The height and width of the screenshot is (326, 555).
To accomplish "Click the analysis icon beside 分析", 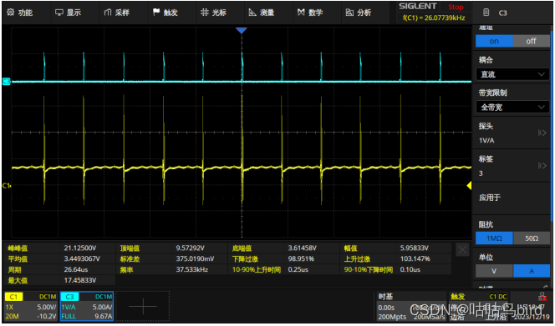I will click(349, 13).
